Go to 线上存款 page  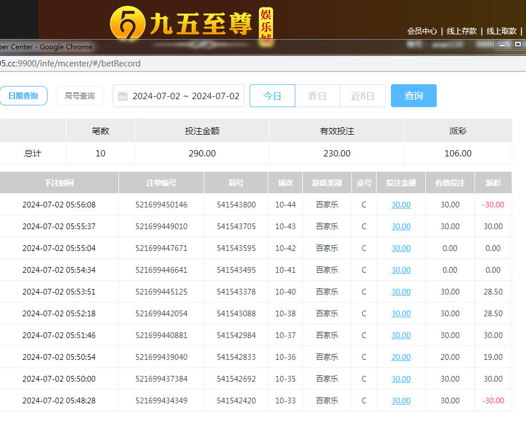pos(461,31)
